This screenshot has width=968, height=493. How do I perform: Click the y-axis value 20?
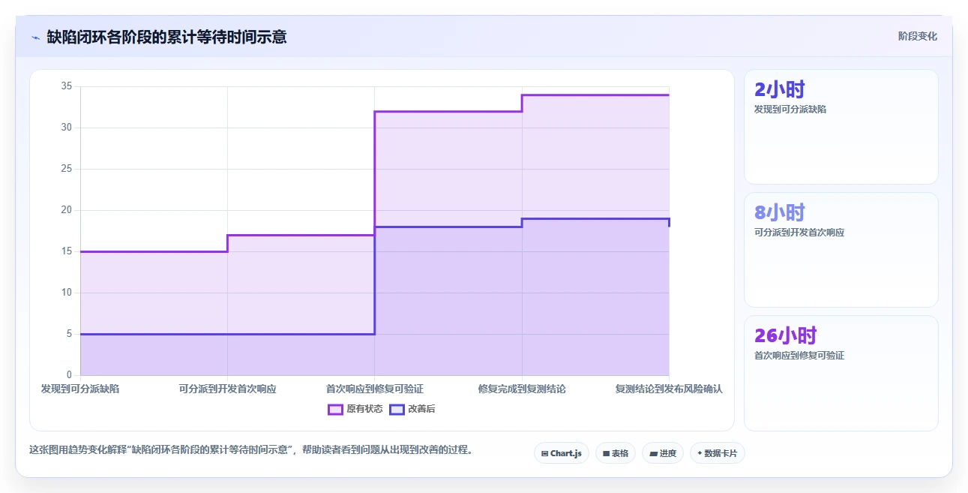pyautogui.click(x=67, y=210)
